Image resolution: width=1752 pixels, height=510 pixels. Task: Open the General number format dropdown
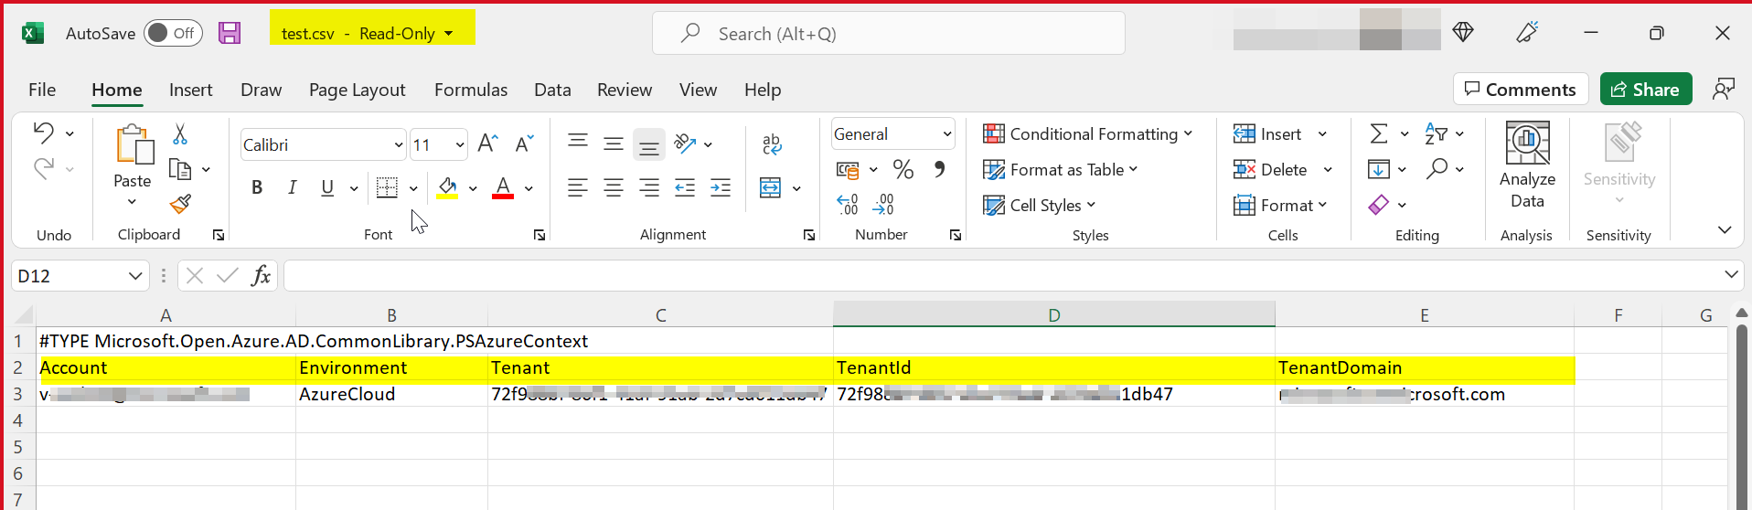coord(947,134)
